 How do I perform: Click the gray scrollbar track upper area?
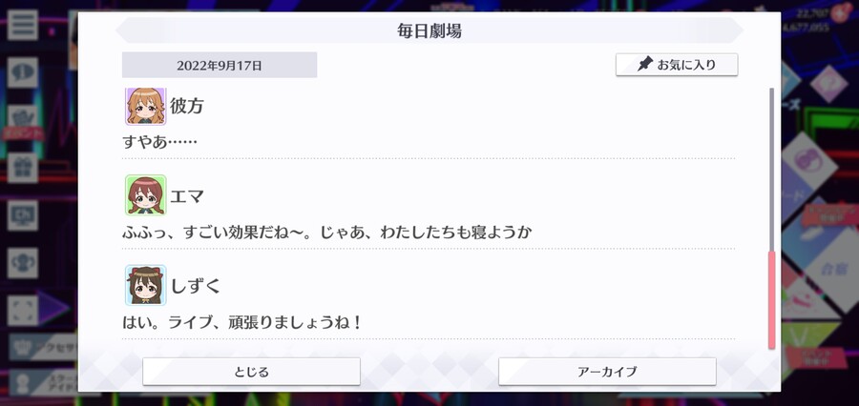[x=771, y=170]
